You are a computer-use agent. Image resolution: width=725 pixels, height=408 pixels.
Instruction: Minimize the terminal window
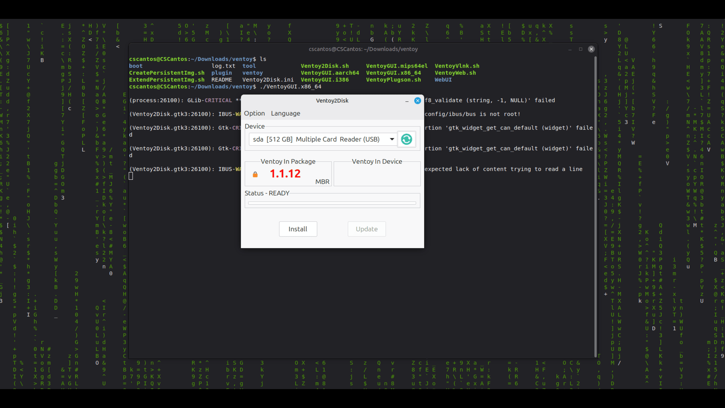[x=570, y=49]
